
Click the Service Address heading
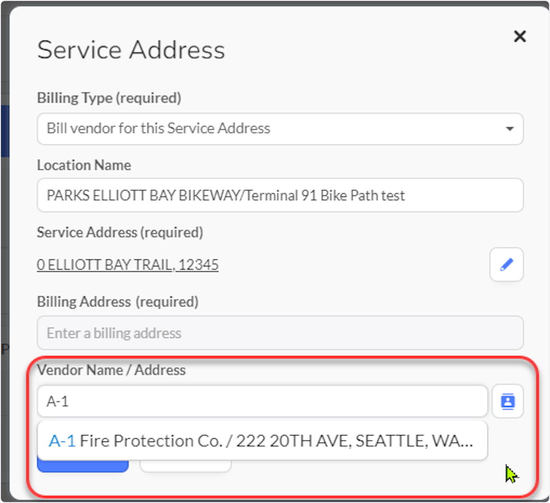tap(131, 50)
